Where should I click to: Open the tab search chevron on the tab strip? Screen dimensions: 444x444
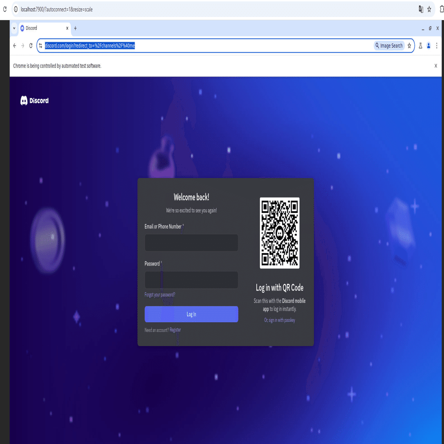[x=14, y=28]
